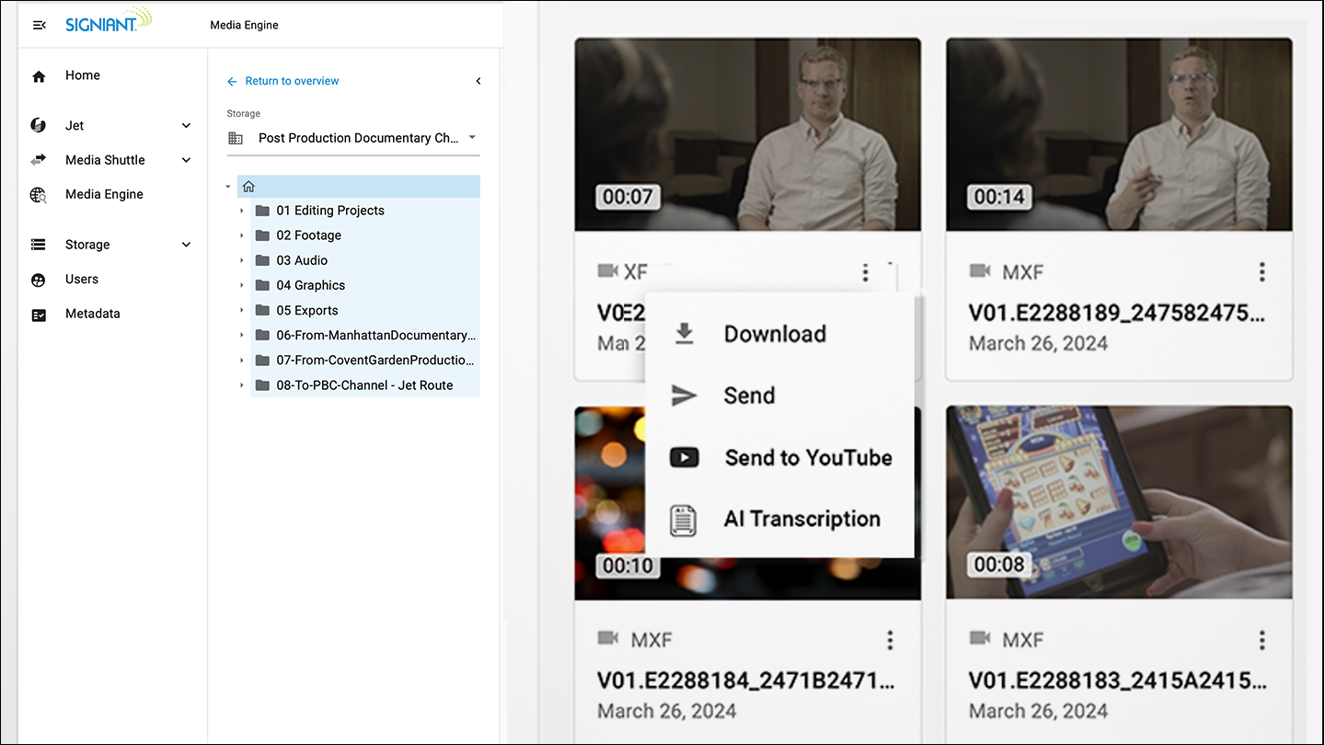Open the Metadata section
The image size is (1325, 745).
click(x=92, y=314)
